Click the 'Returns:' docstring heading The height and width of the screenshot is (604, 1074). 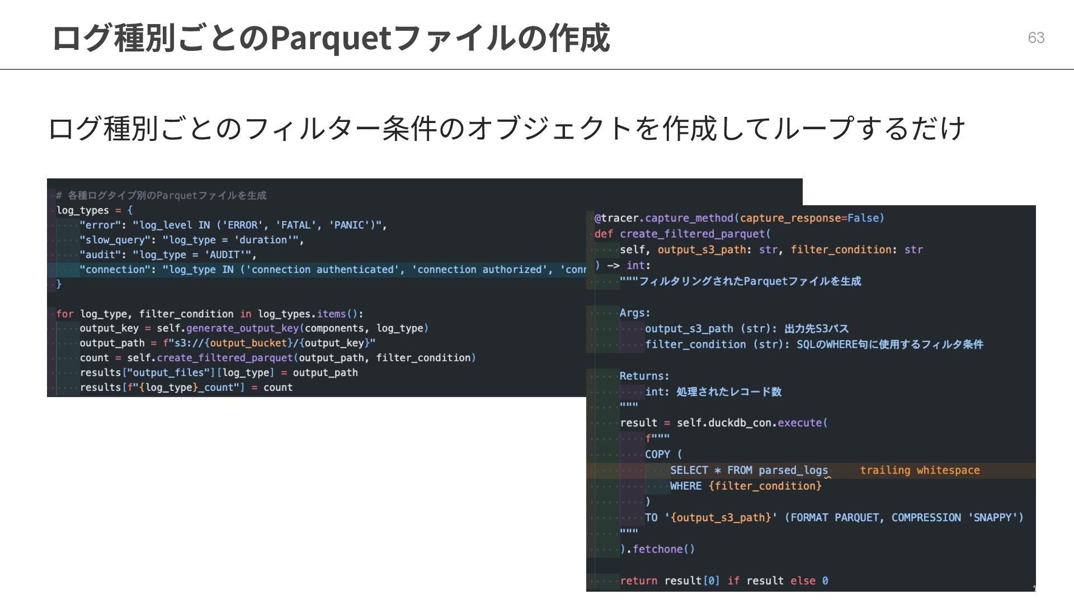[x=644, y=376]
